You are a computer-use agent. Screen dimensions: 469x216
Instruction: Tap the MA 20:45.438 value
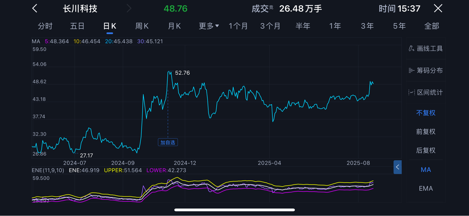coord(119,41)
